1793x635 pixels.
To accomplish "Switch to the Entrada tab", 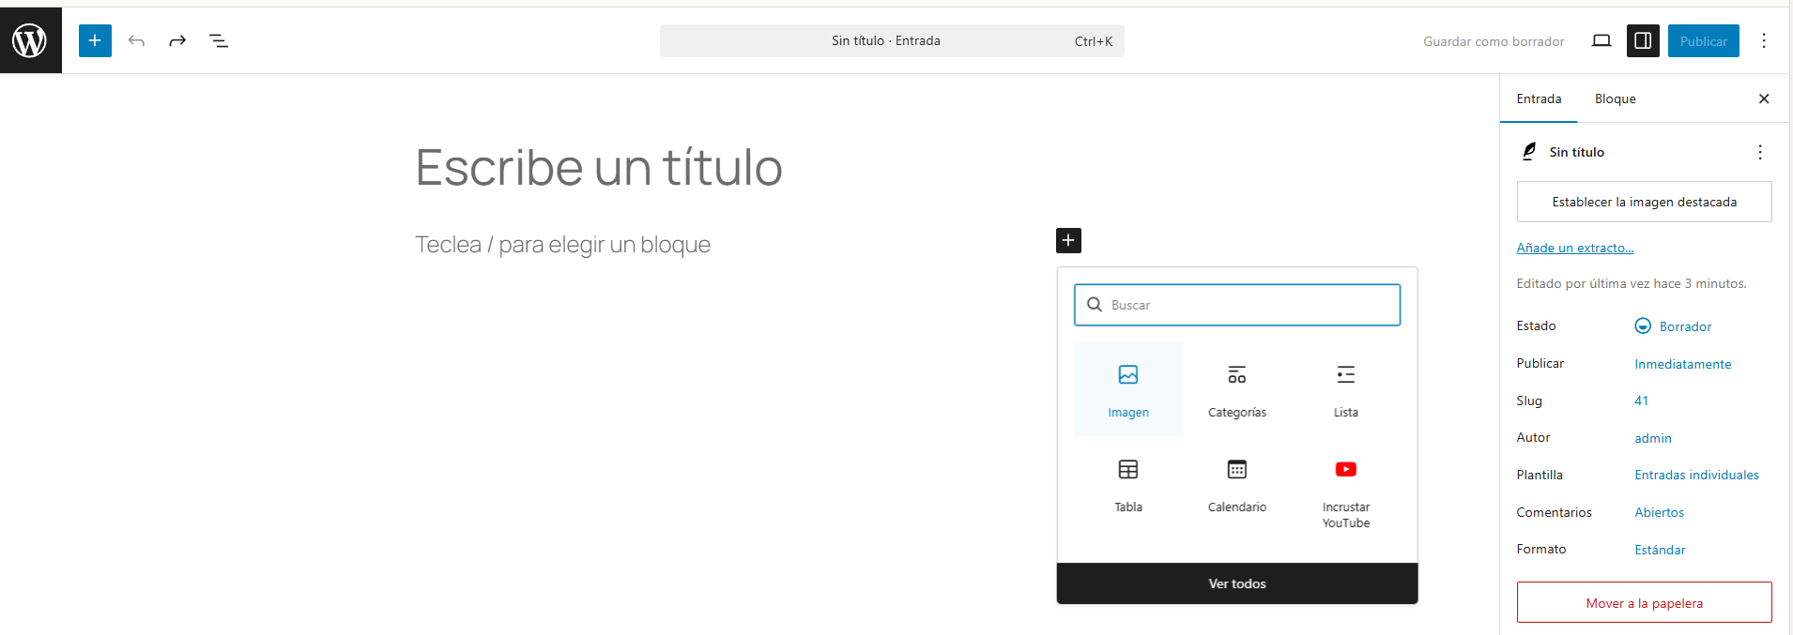I will (x=1539, y=98).
